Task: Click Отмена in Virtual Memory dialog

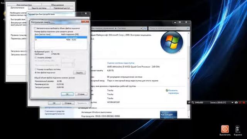Action: point(81,94)
